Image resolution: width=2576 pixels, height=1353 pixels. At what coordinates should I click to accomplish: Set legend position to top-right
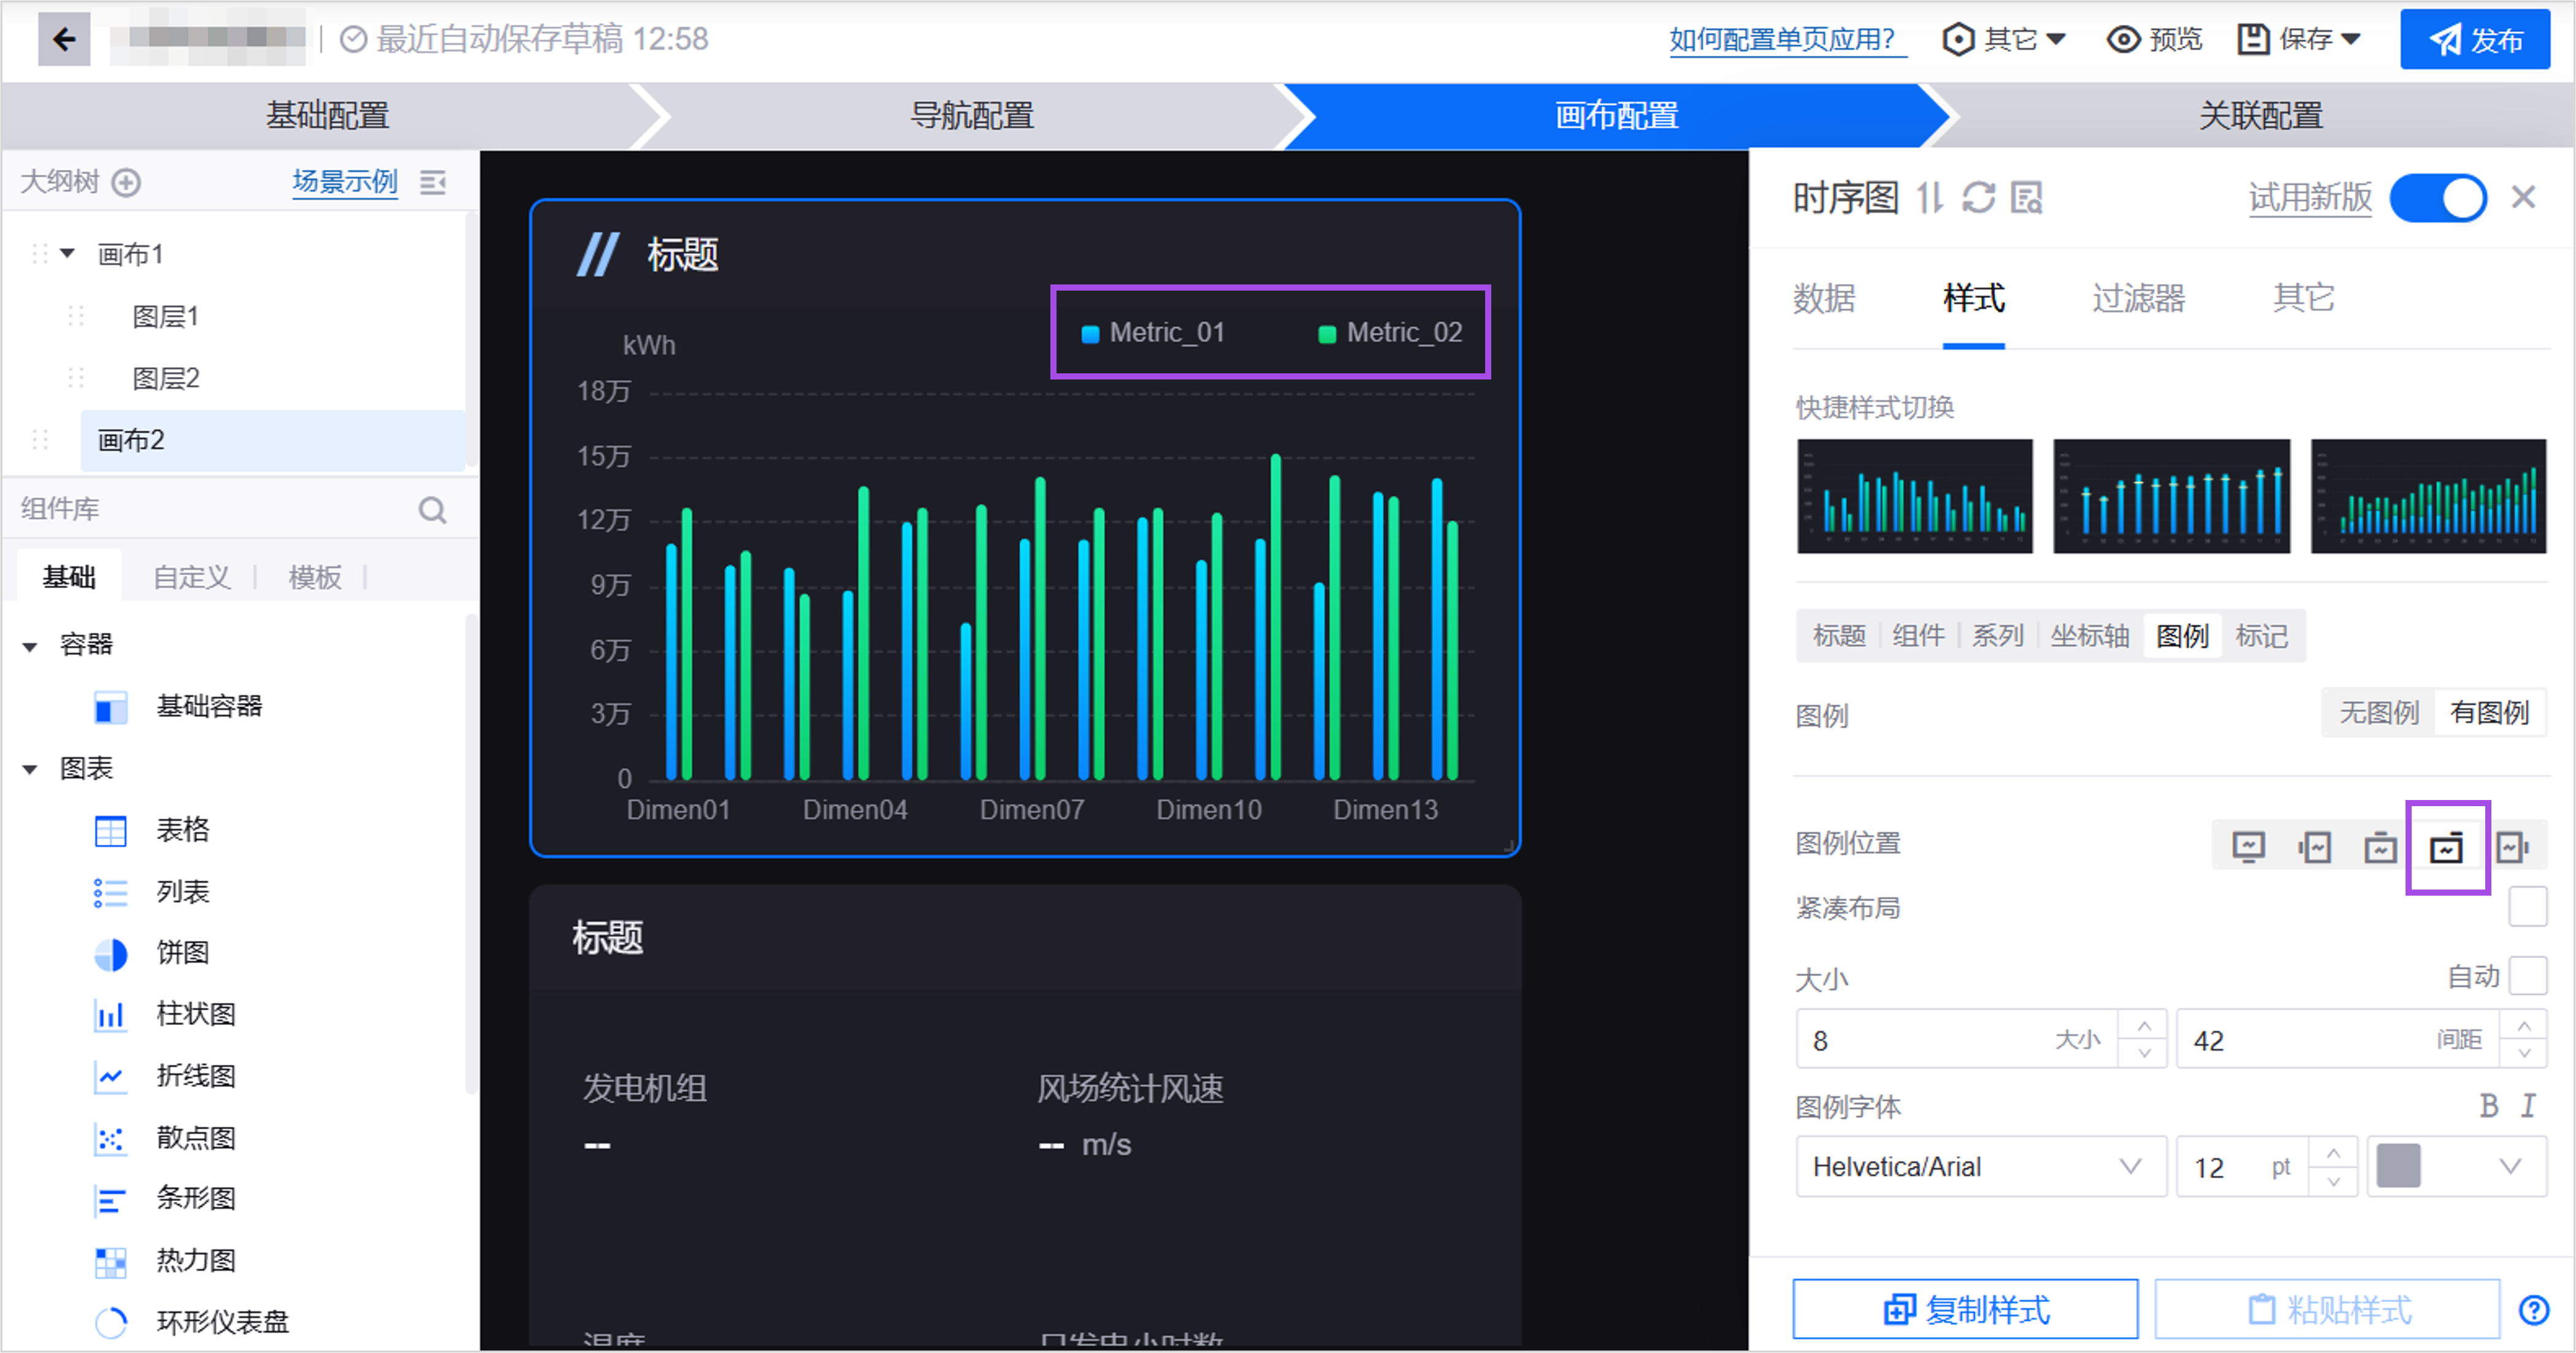point(2446,848)
